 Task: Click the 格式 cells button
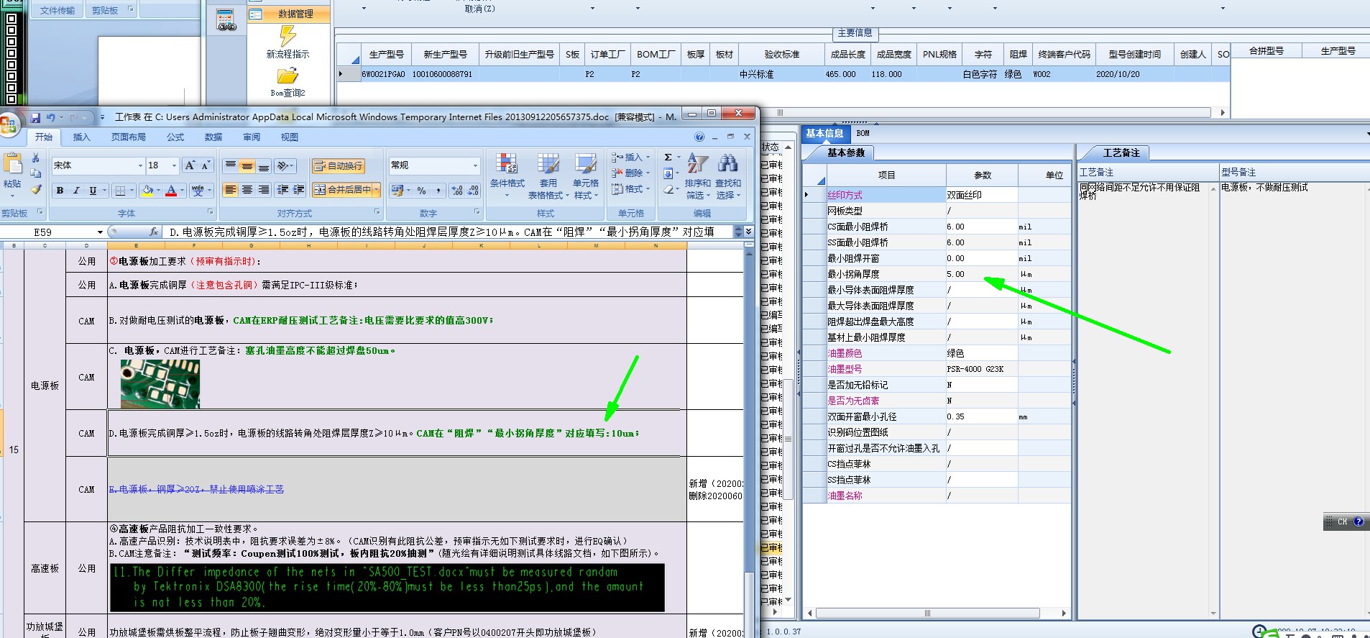[x=630, y=189]
